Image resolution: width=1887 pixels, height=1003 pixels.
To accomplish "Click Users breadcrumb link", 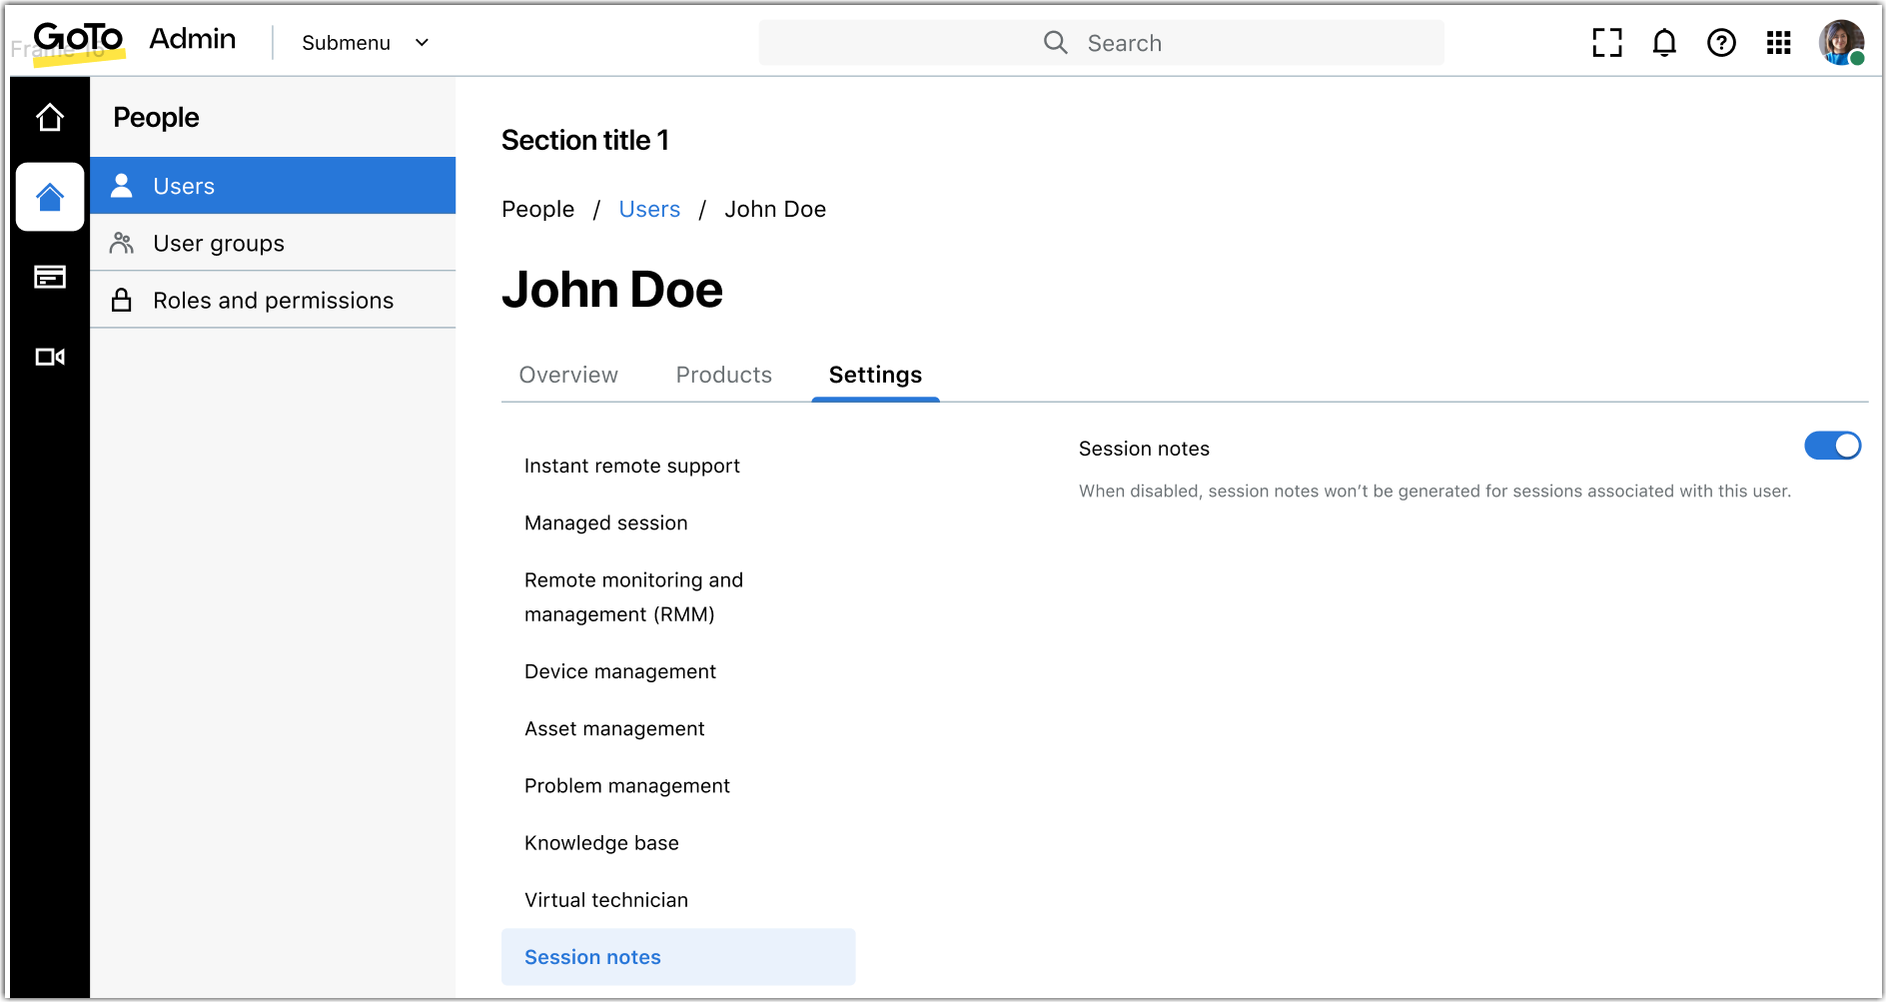I will pos(649,209).
